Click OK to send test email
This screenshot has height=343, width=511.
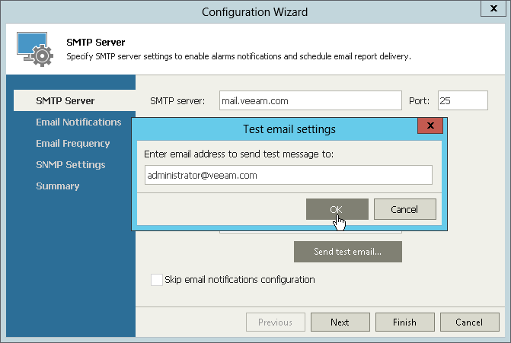[x=337, y=209]
